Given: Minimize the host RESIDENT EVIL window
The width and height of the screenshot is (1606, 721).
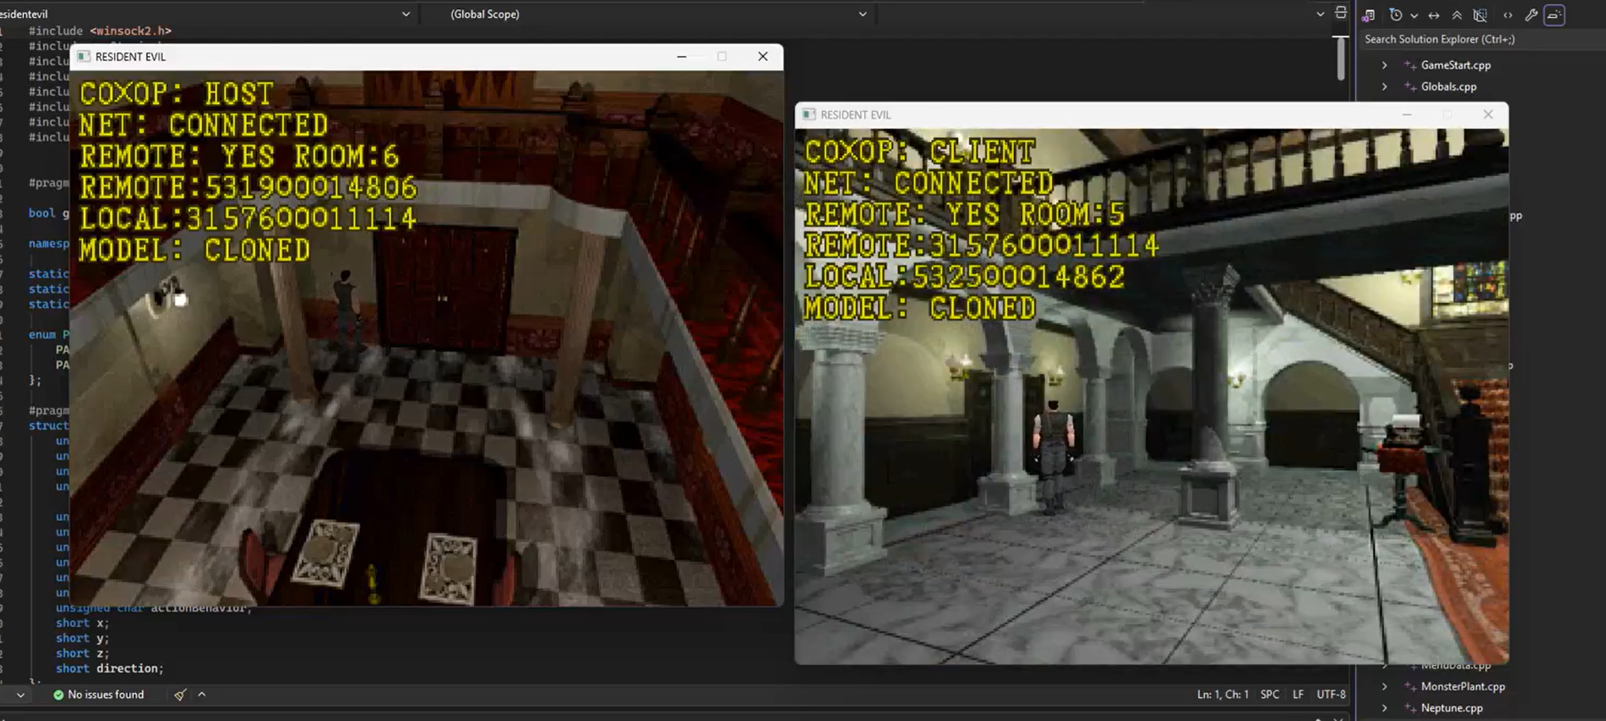Looking at the screenshot, I should (681, 57).
